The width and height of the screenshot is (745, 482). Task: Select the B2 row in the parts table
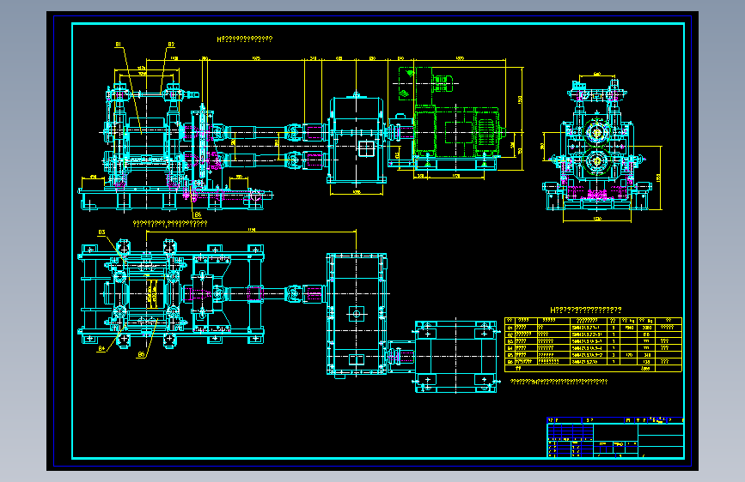(x=593, y=334)
